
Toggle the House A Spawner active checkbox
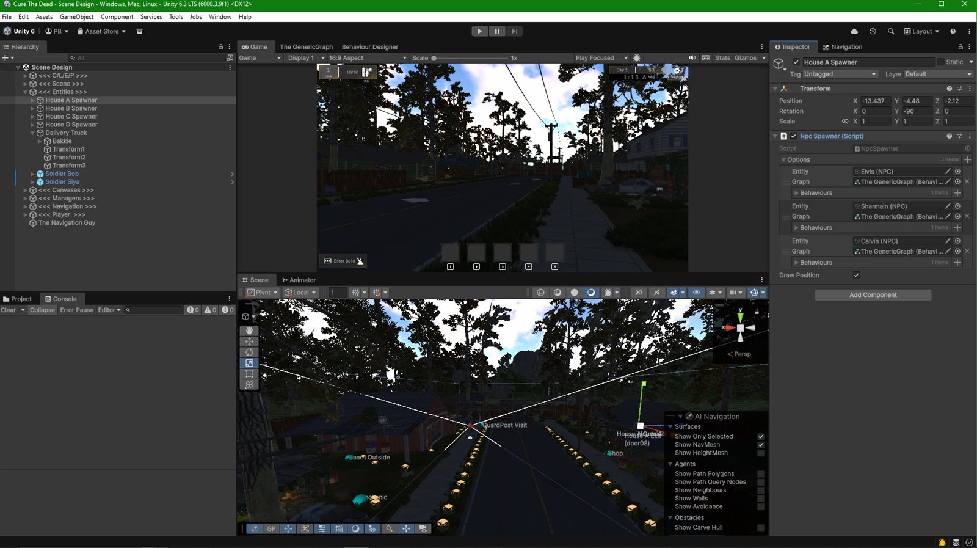pyautogui.click(x=796, y=62)
